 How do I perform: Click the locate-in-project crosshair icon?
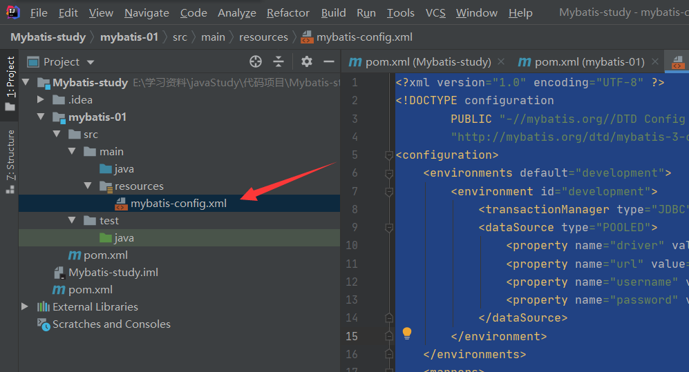pyautogui.click(x=256, y=62)
